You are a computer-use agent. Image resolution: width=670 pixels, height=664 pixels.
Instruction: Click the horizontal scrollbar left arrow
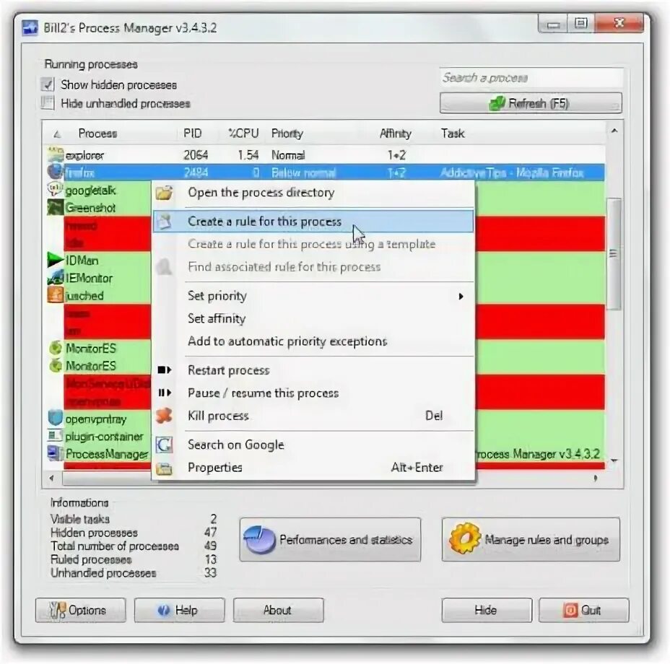click(x=52, y=478)
